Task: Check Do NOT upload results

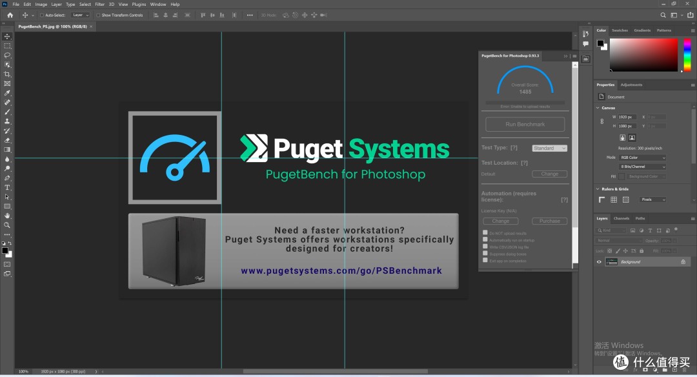Action: 485,232
